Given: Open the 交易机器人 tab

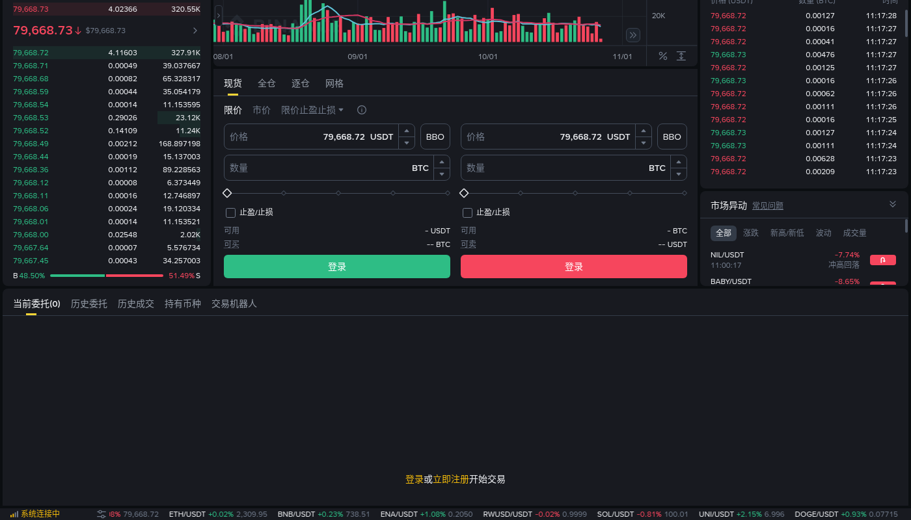Looking at the screenshot, I should point(234,304).
